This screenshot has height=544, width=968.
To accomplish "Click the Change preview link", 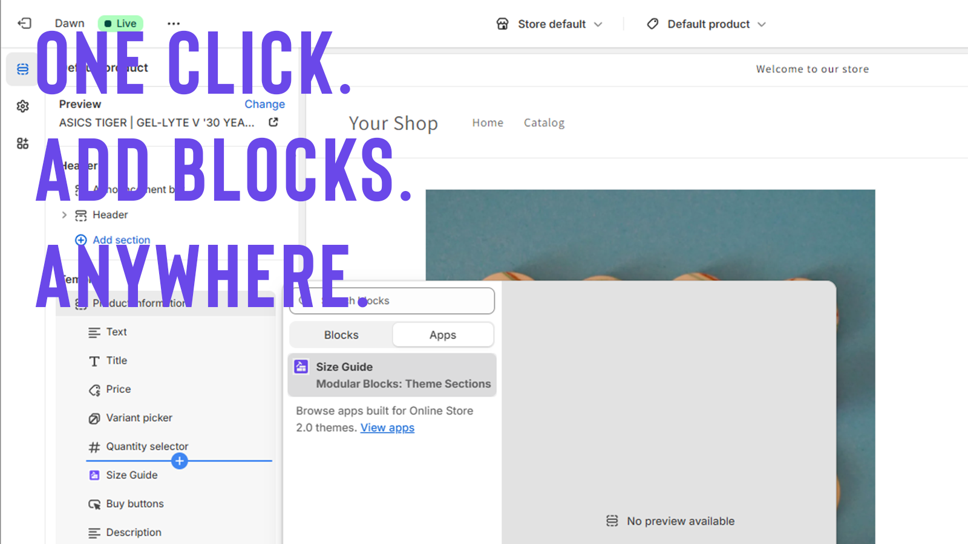I will coord(264,104).
